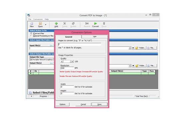
Task: Click the Delete X icon
Action: coord(65,24)
